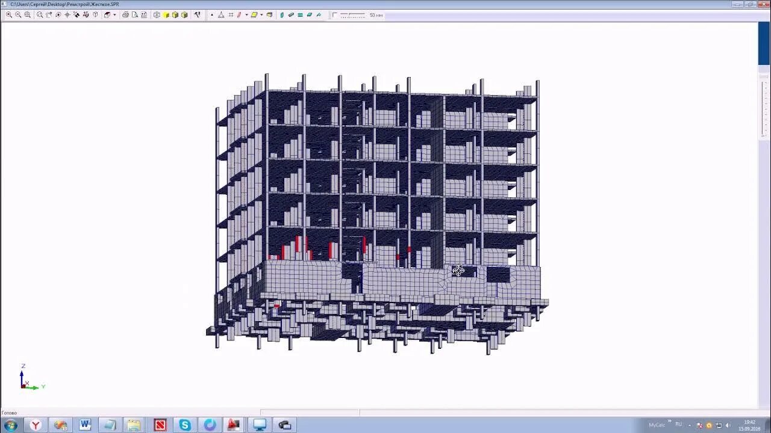Screen dimensions: 771x433
Task: Expand the projection cube dropdown arrow
Action: click(114, 14)
